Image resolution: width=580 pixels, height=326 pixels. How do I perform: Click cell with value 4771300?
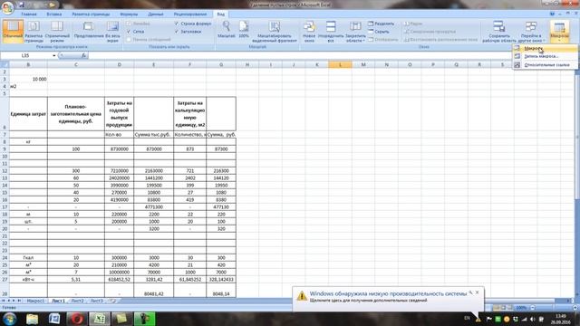(x=153, y=207)
